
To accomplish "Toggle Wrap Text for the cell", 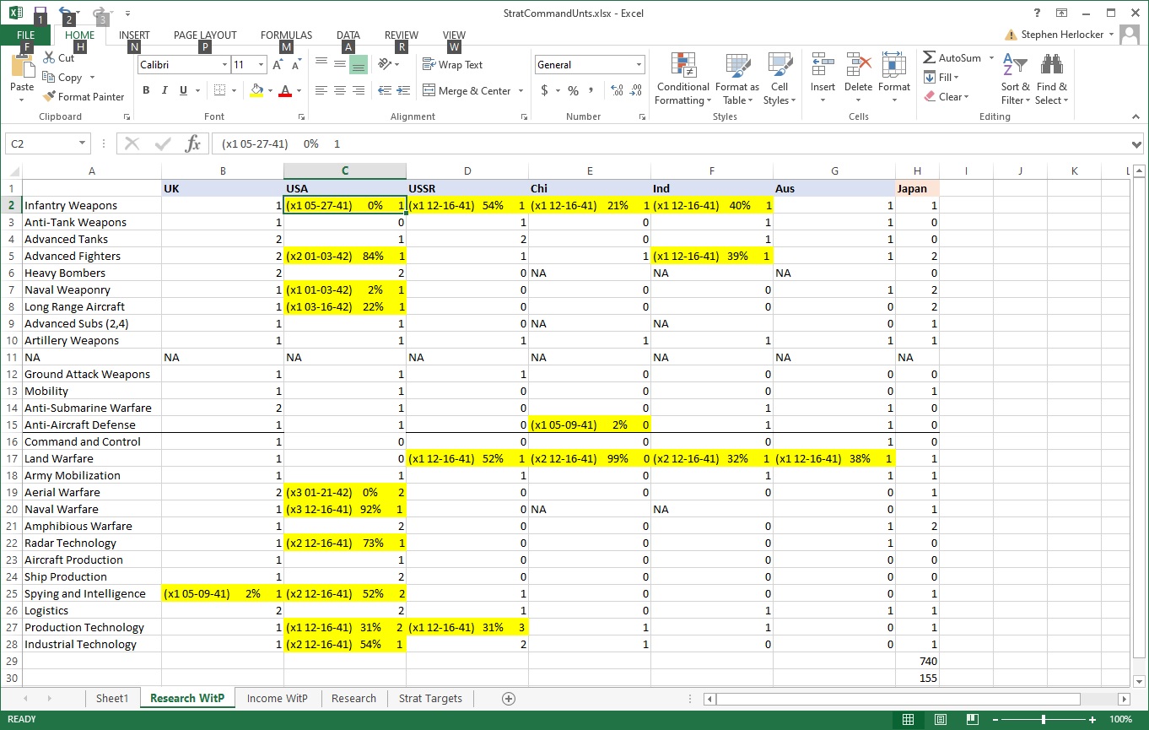I will tap(453, 65).
